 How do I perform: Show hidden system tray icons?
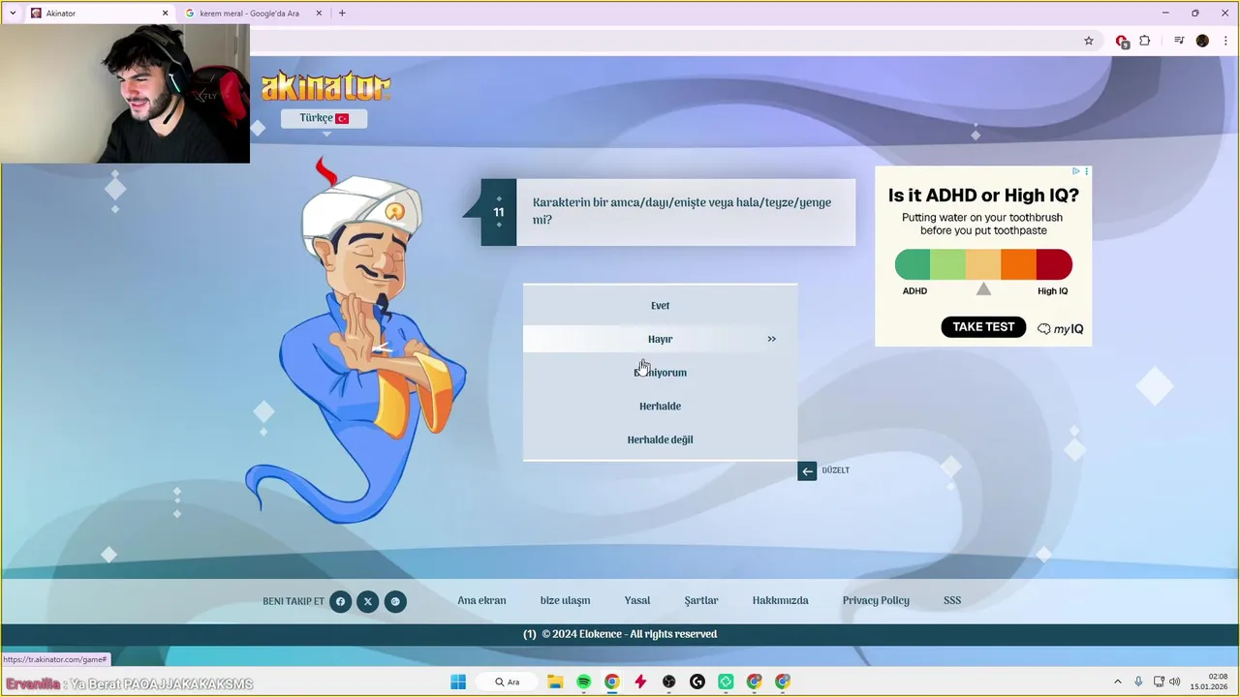tap(1117, 682)
